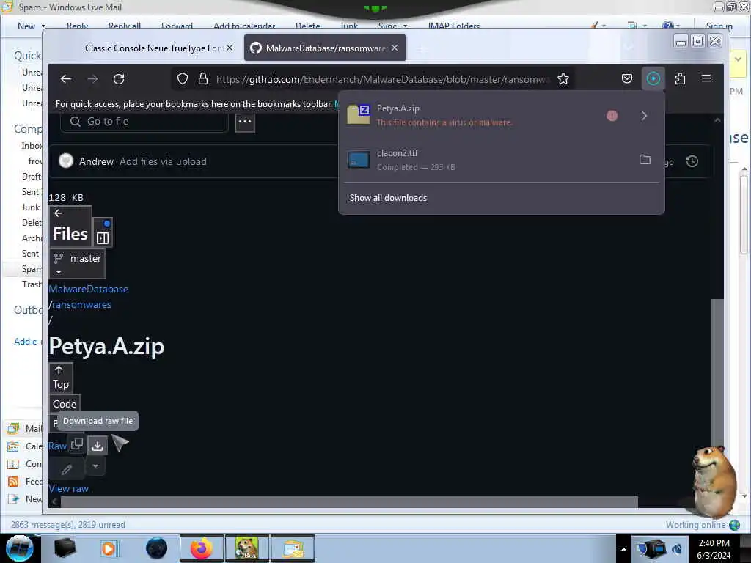
Task: Open the master branch dropdown
Action: pos(77,264)
